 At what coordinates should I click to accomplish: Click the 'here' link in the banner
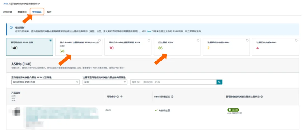coord(149,31)
